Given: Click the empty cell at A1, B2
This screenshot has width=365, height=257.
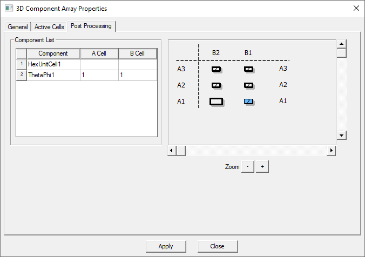Looking at the screenshot, I should (216, 102).
